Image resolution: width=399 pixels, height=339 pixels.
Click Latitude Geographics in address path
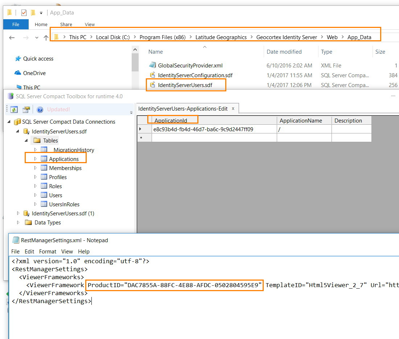point(221,37)
